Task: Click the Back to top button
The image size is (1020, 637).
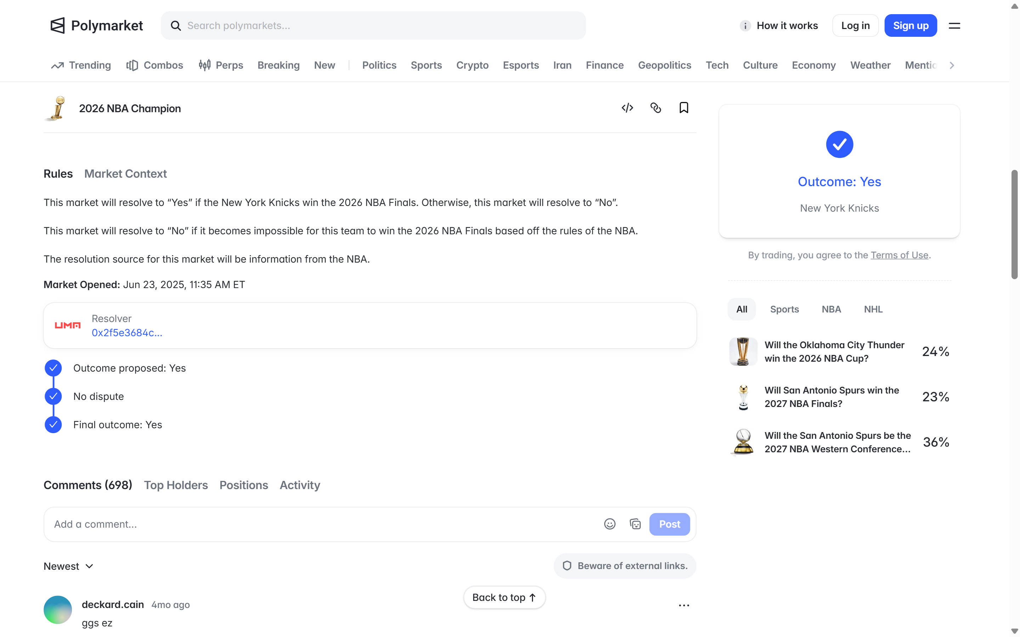Action: point(504,597)
